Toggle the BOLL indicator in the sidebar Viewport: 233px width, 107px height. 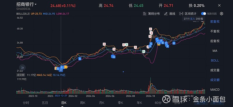[215, 60]
